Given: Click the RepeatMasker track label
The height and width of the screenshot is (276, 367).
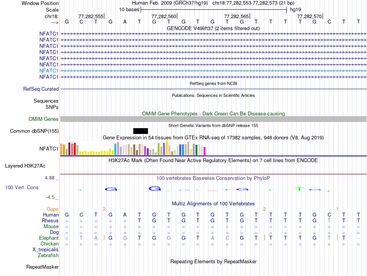Looking at the screenshot, I should (42, 267).
